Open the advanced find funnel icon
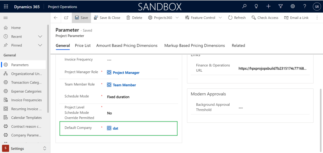The width and height of the screenshot is (323, 153). (280, 7)
